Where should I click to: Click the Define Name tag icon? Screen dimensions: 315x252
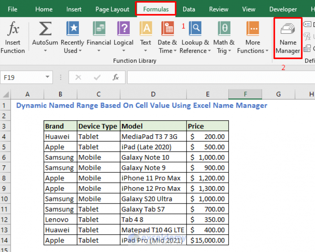pos(307,25)
